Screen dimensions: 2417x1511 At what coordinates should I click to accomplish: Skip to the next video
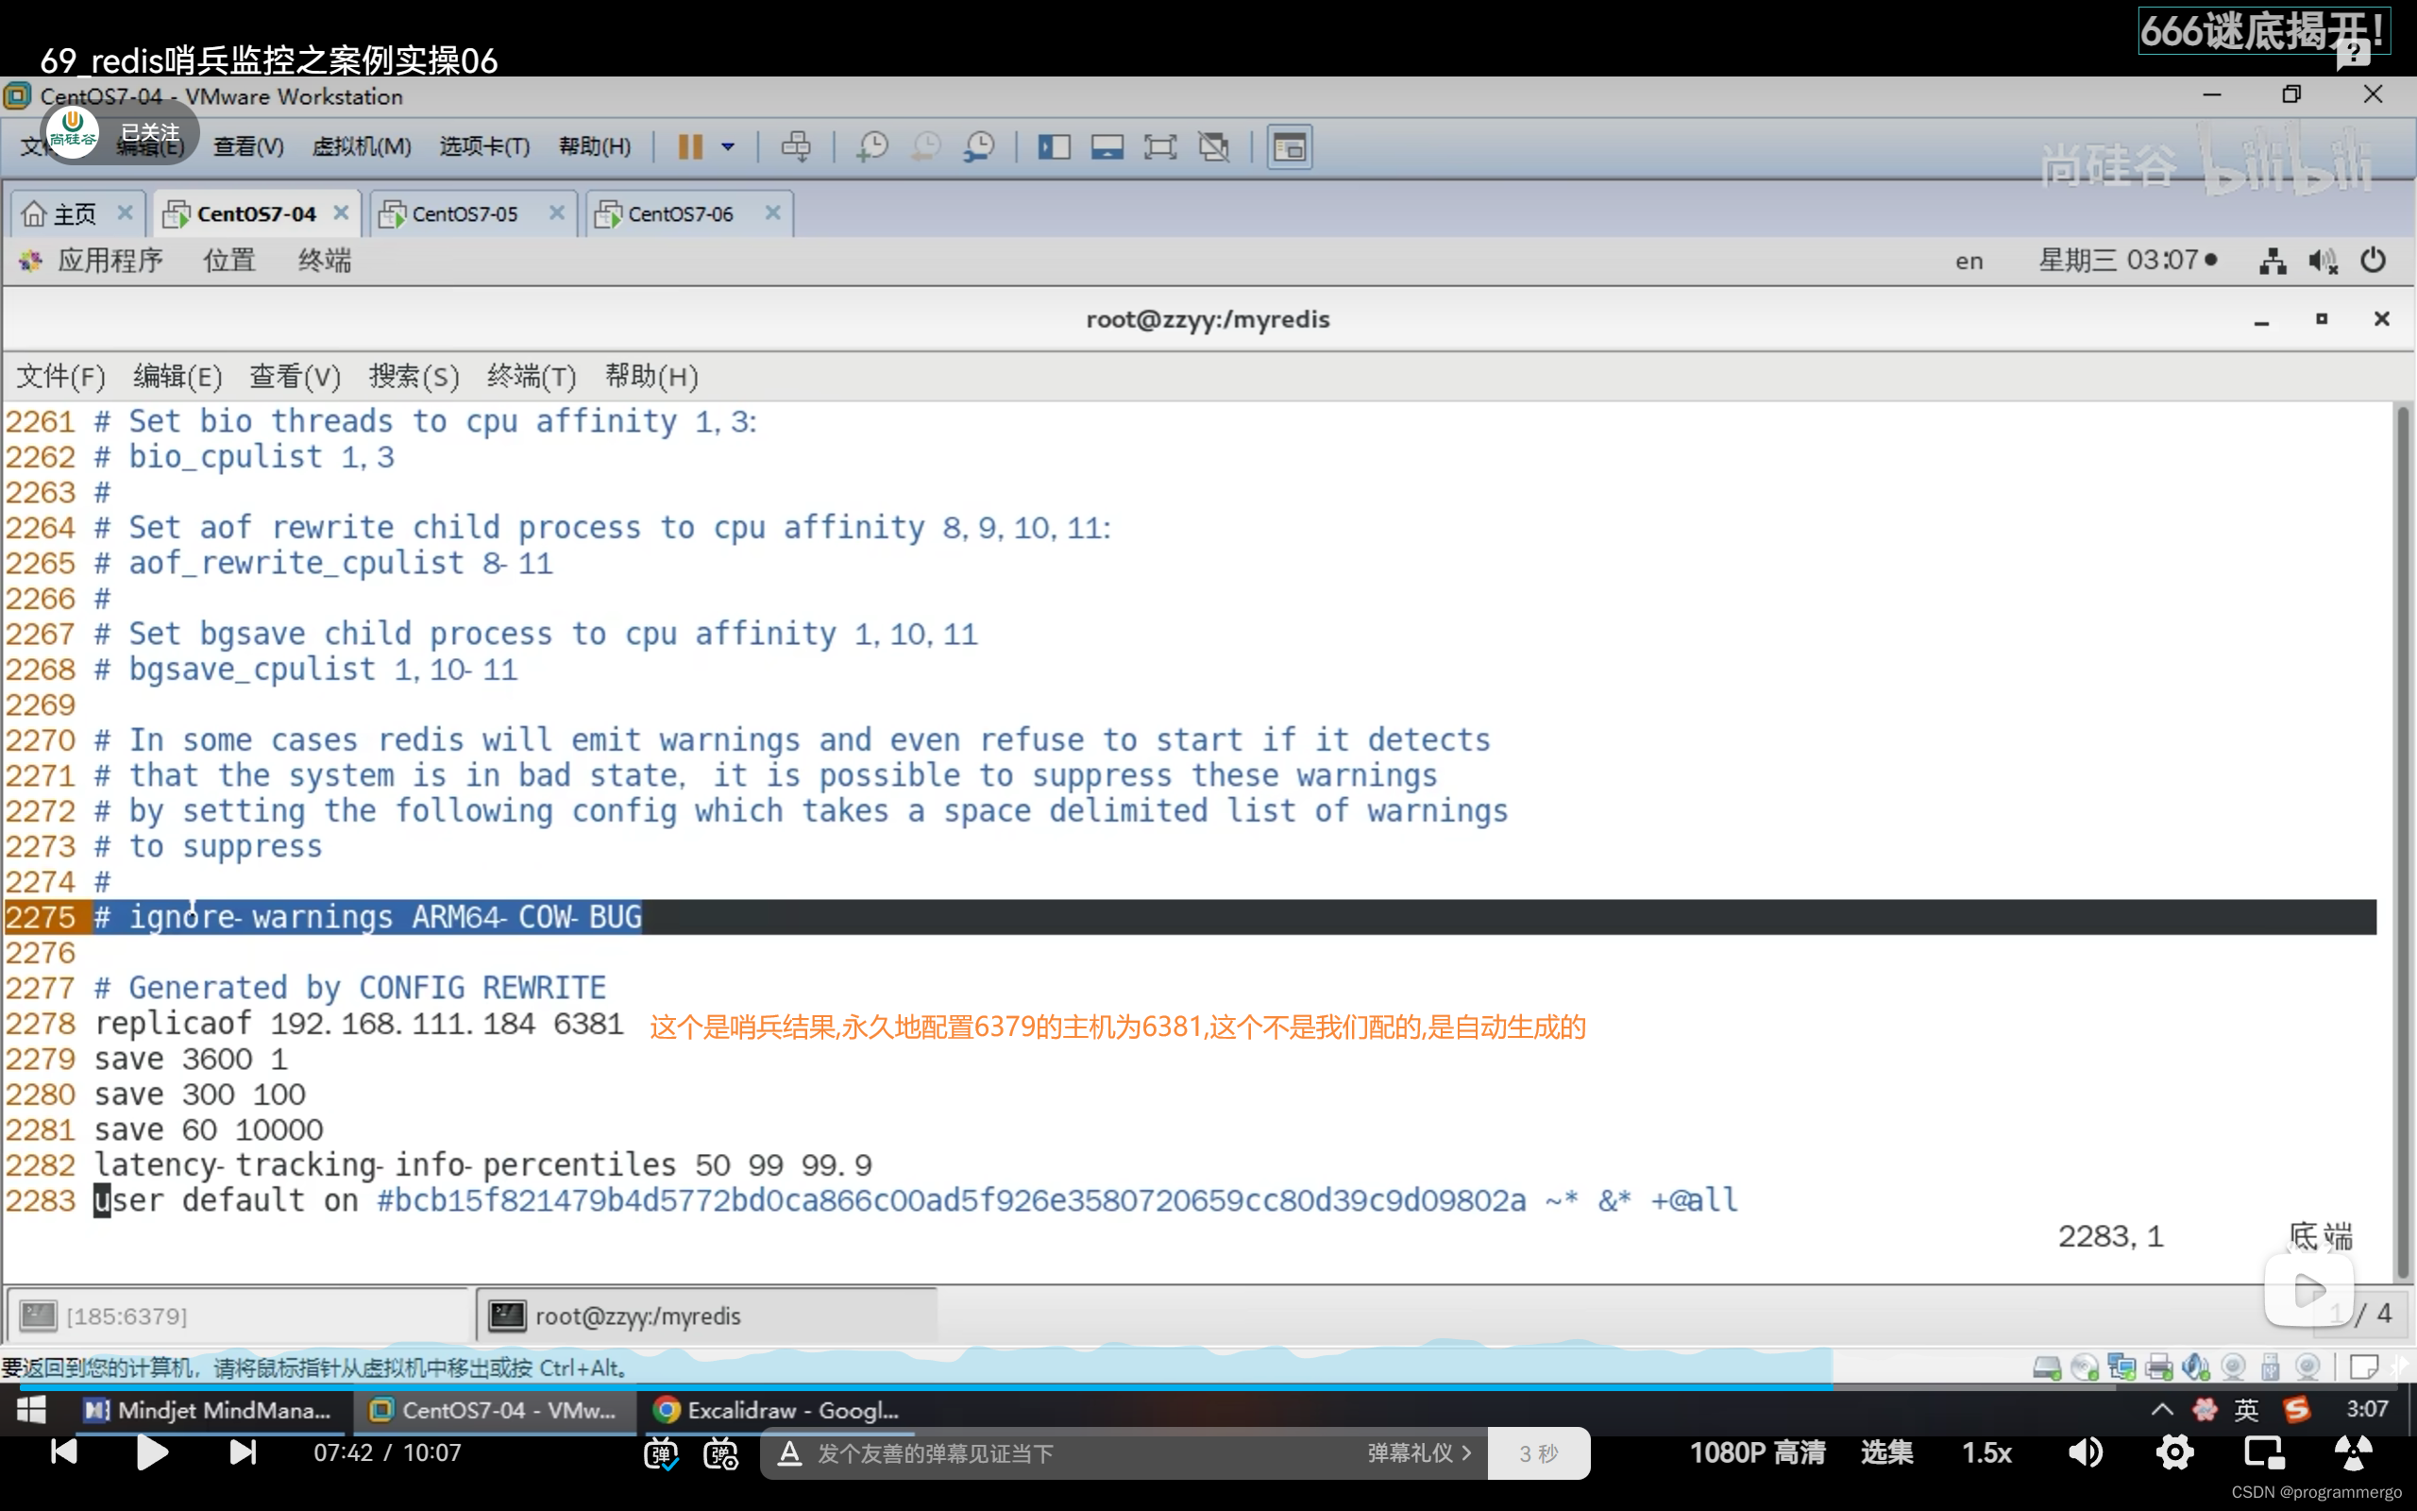pos(243,1452)
